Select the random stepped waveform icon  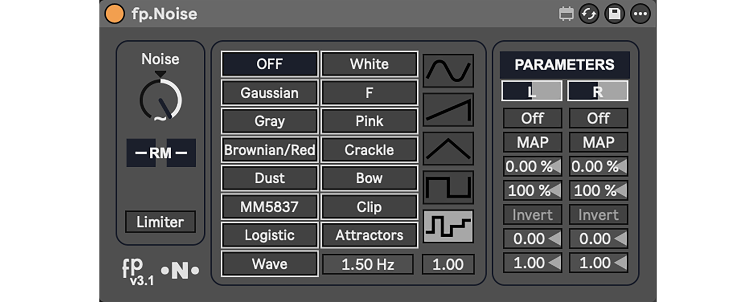(x=448, y=226)
